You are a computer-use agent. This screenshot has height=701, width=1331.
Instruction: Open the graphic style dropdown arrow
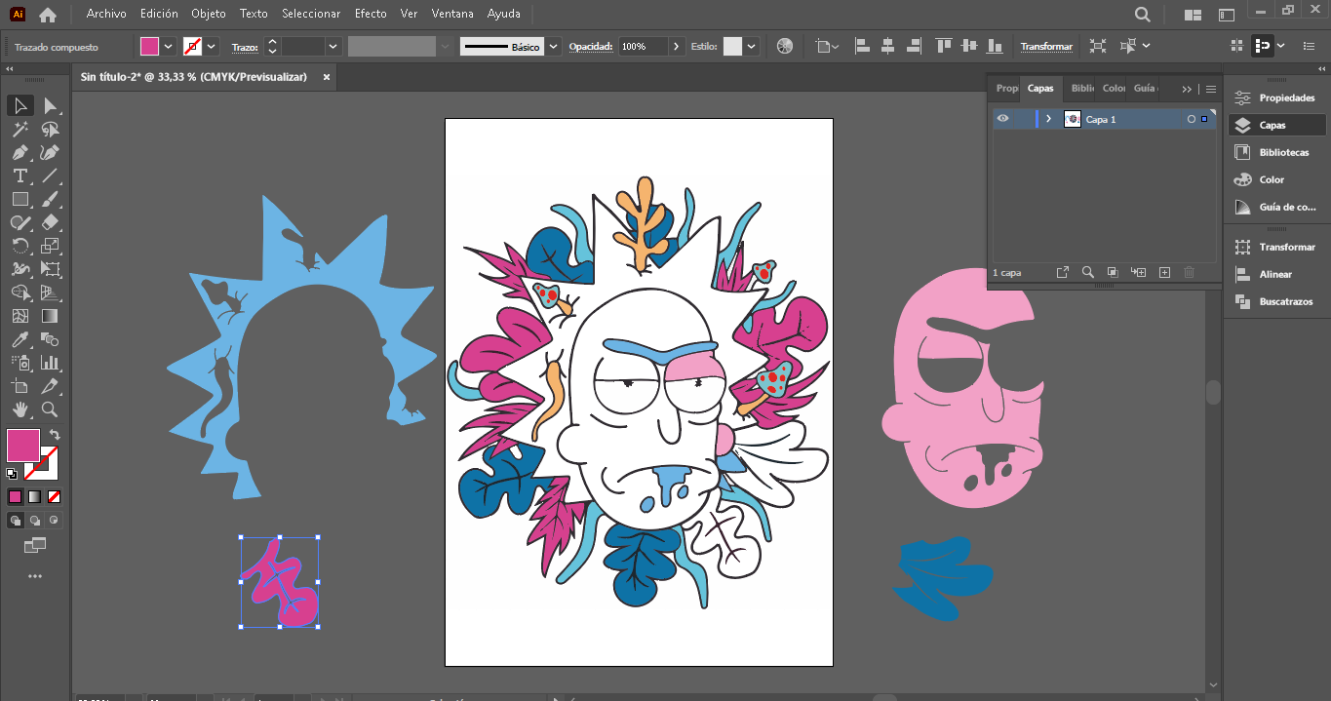[x=751, y=46]
